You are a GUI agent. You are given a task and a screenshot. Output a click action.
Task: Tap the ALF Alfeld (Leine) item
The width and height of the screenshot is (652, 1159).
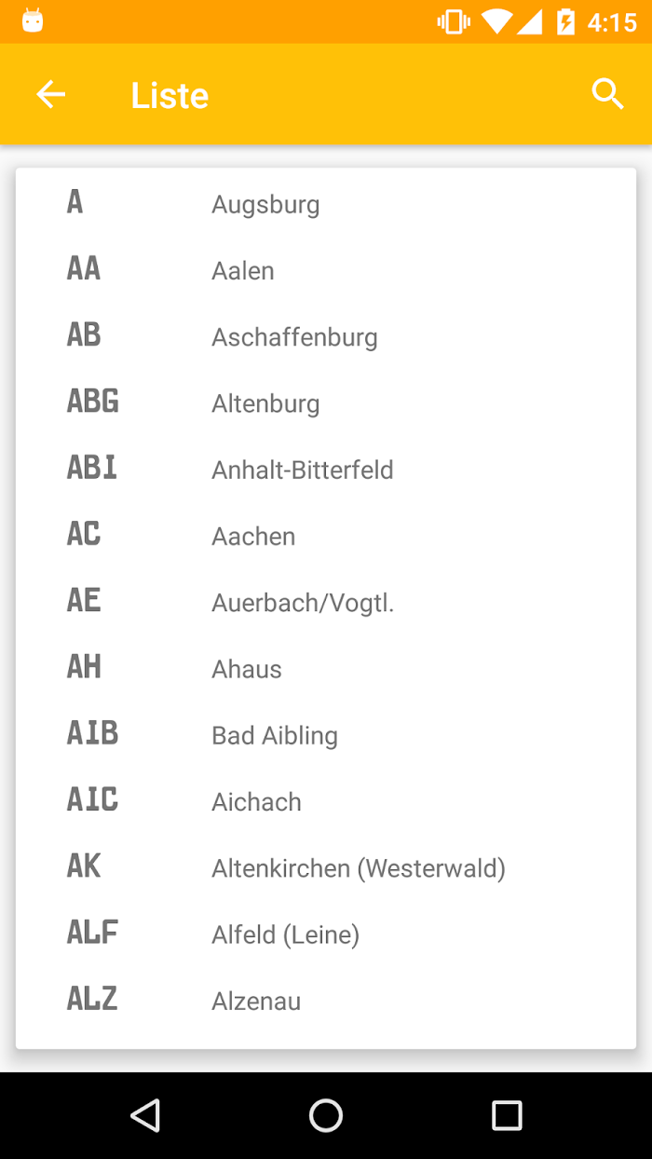click(x=326, y=934)
